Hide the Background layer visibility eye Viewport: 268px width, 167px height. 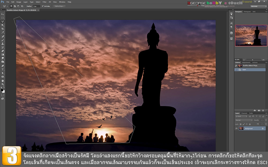coord(236,129)
